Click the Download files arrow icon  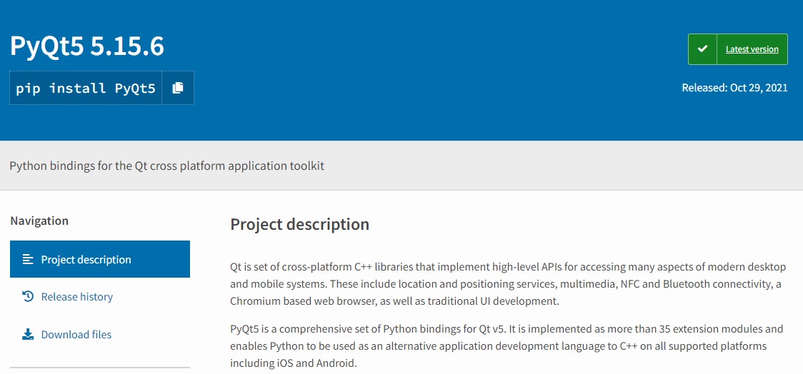(28, 335)
